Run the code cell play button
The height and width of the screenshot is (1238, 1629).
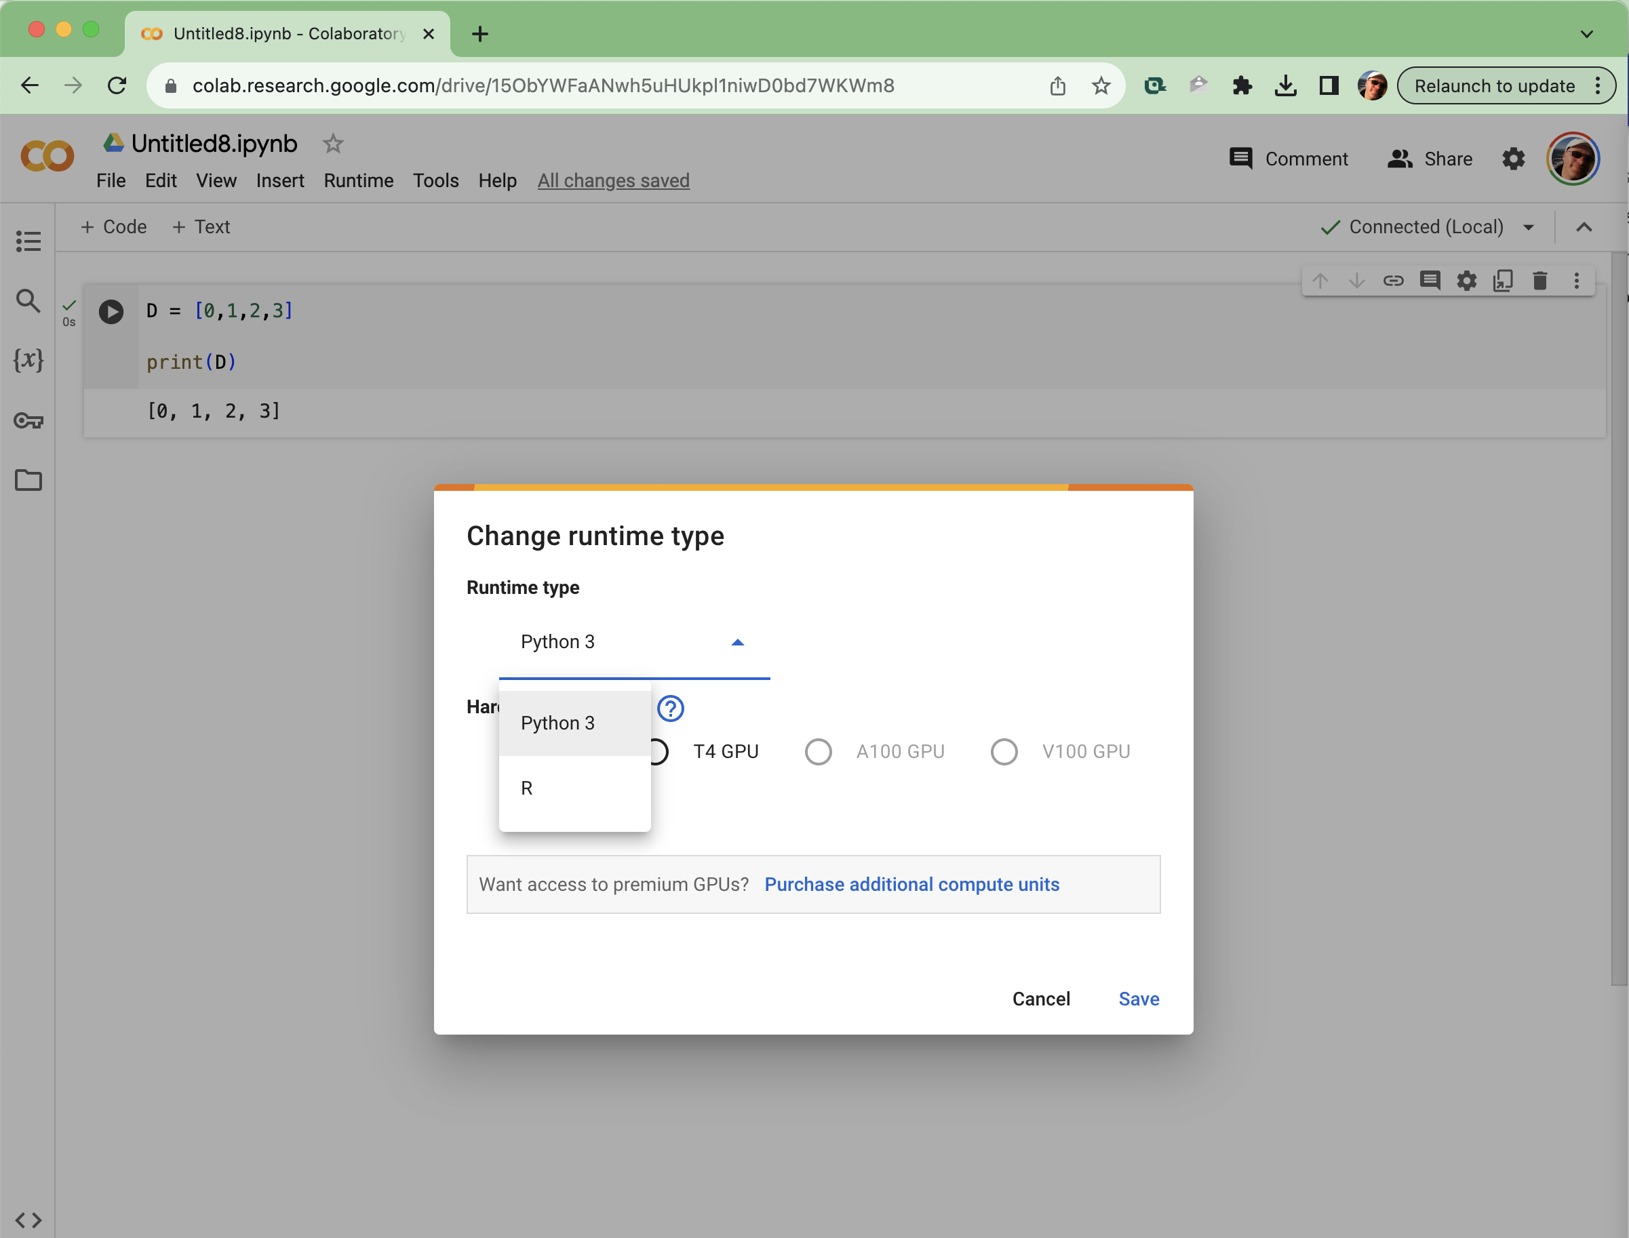tap(111, 312)
